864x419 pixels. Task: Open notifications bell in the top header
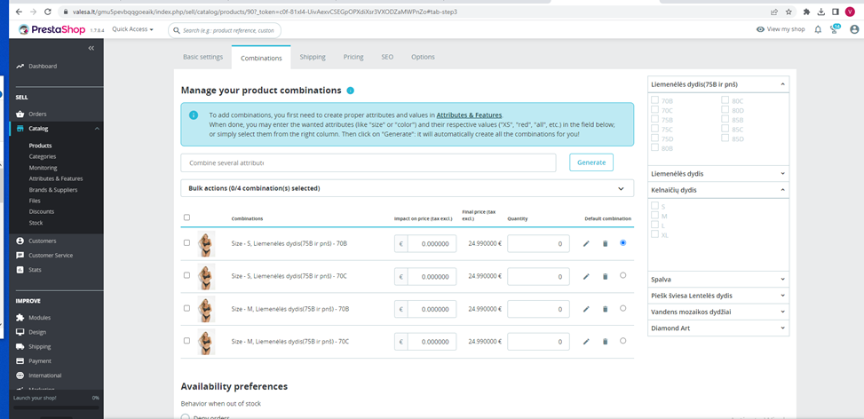[x=818, y=29]
